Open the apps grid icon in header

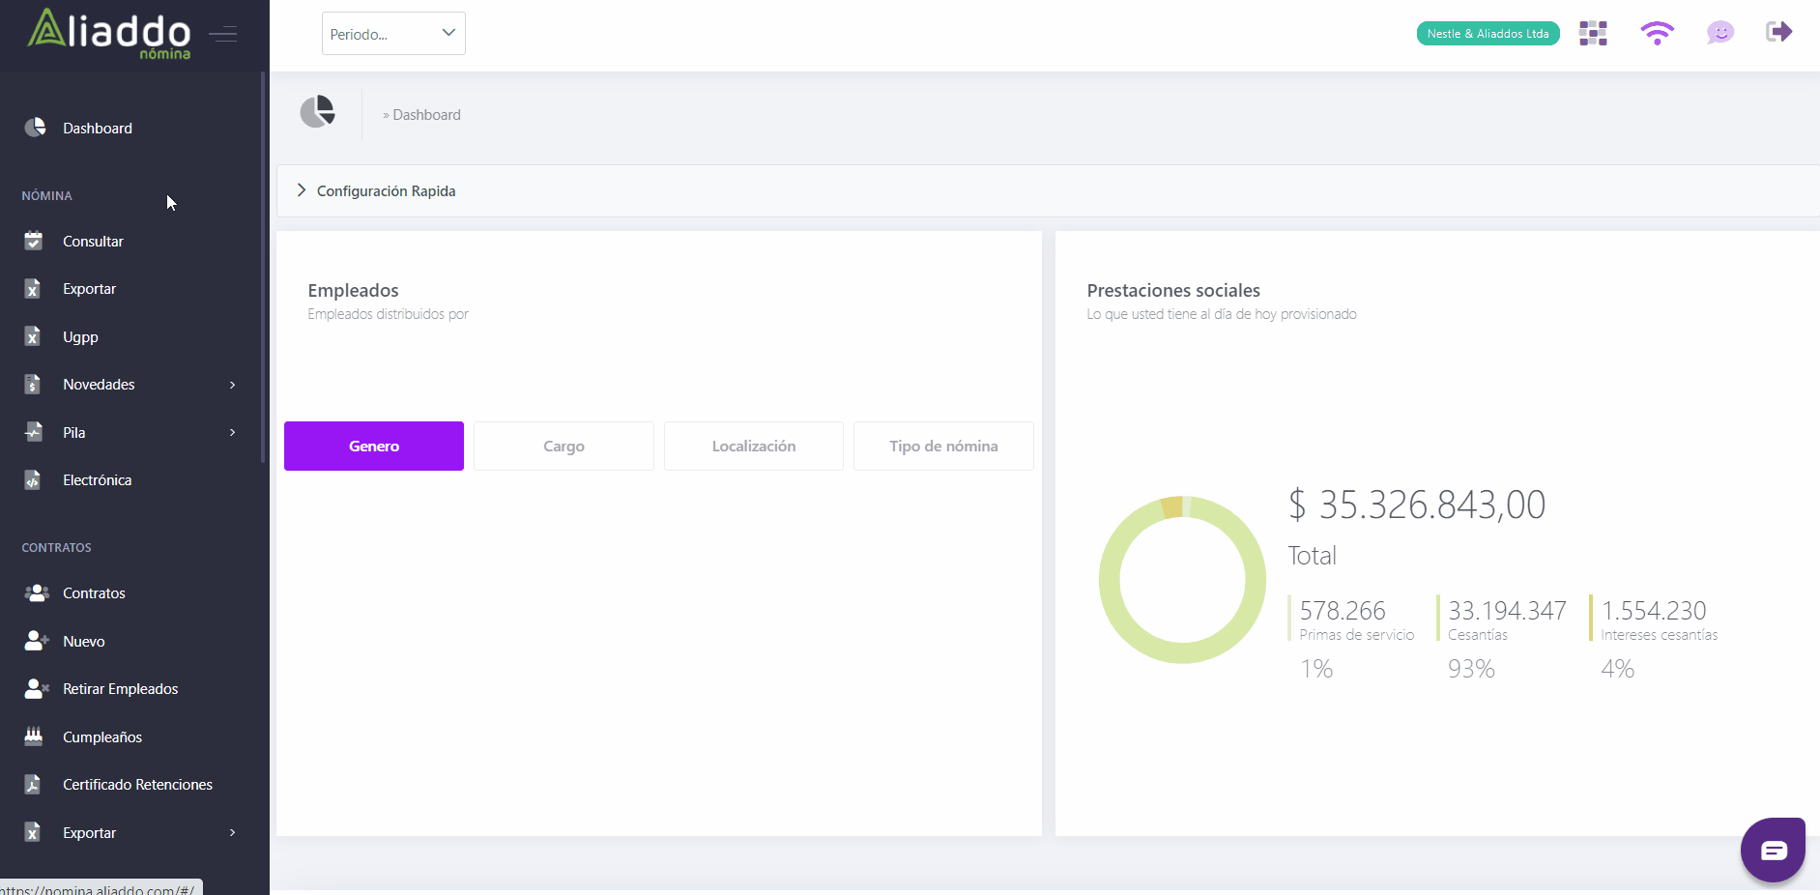(x=1593, y=34)
